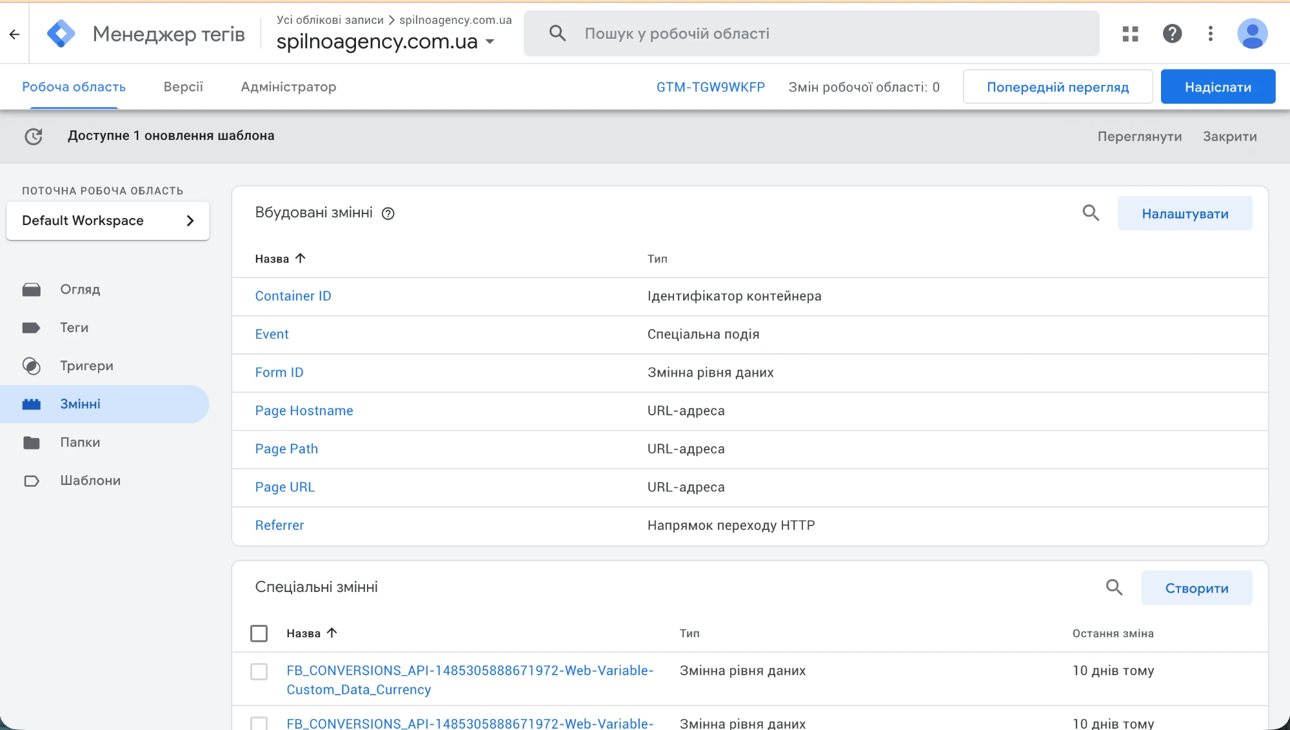The width and height of the screenshot is (1290, 730).
Task: Click GTM-TGW9WKFP container ID link
Action: pos(710,87)
